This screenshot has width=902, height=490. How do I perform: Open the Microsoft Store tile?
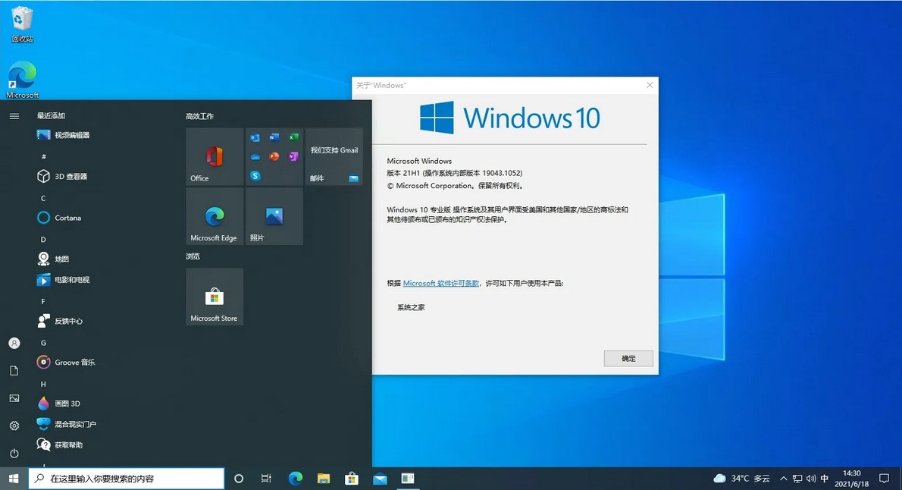[x=215, y=297]
